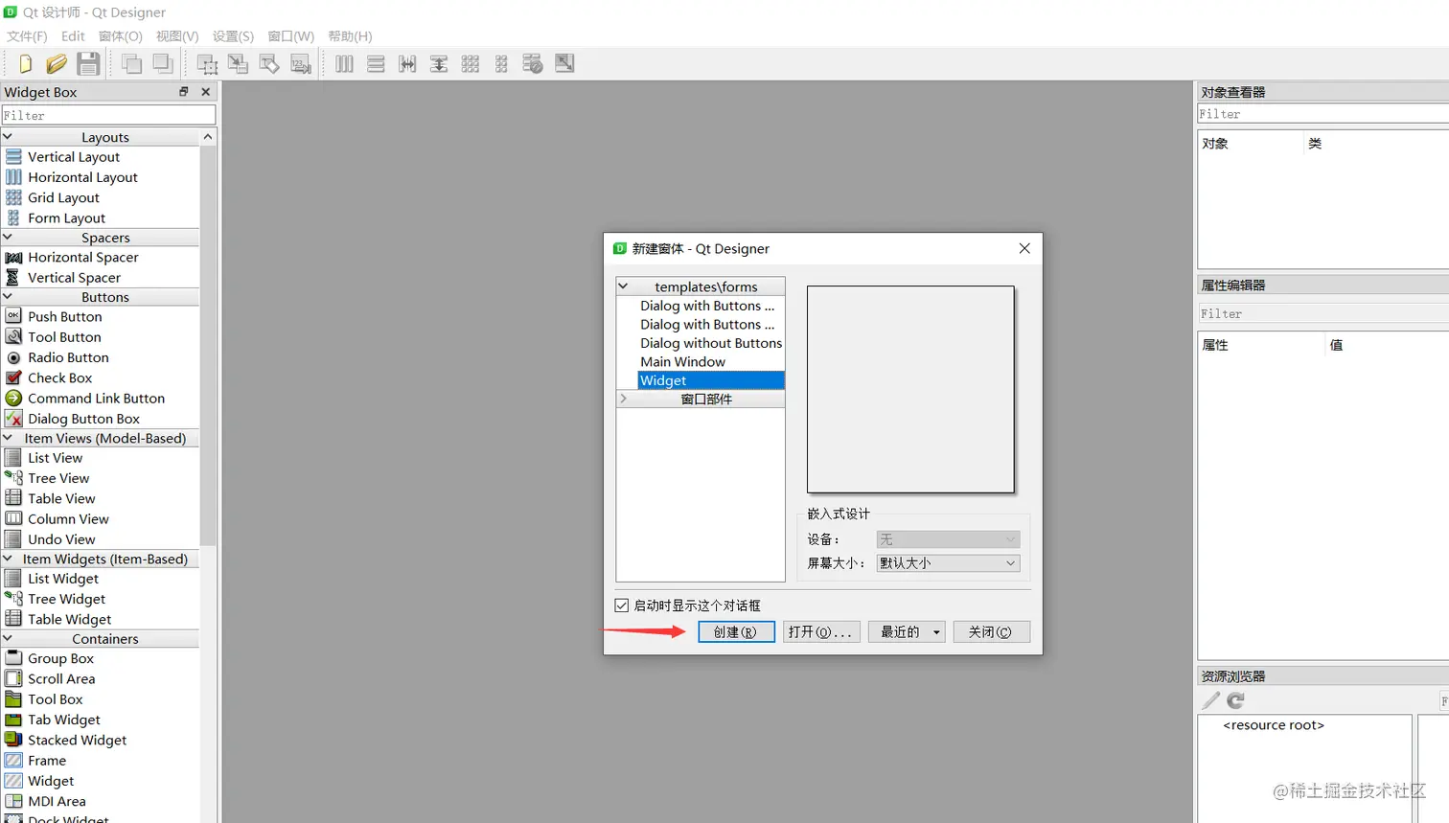1449x823 pixels.
Task: Click the Save Form floppy disk icon
Action: [89, 63]
